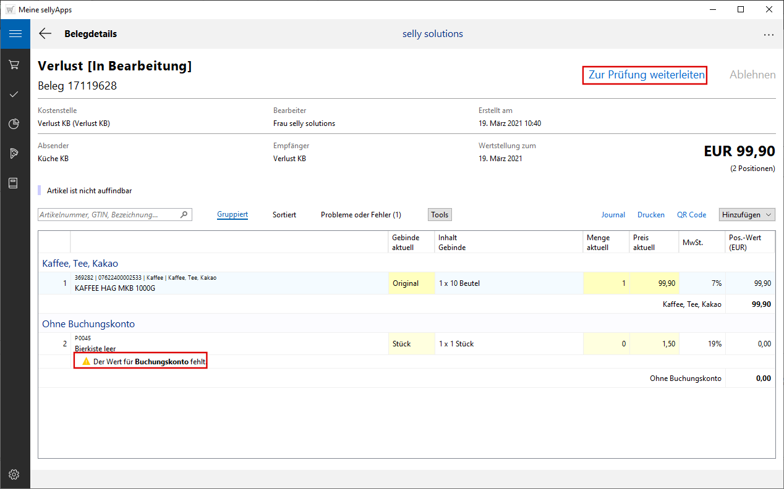
Task: Open the three-dot more options menu
Action: pos(769,35)
